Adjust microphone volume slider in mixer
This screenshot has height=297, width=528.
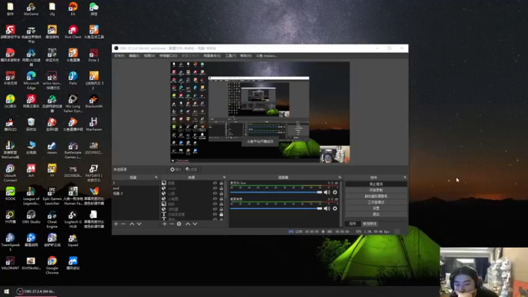276,192
